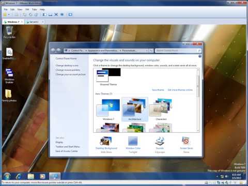Select the Unsaved Theme thumbnail
This screenshot has width=248, height=186.
point(109,77)
